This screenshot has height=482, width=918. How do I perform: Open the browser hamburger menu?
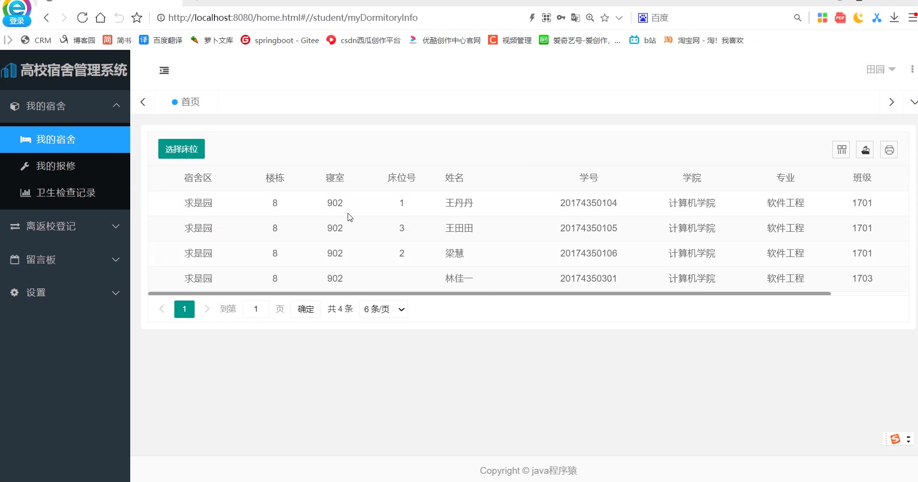coord(913,18)
